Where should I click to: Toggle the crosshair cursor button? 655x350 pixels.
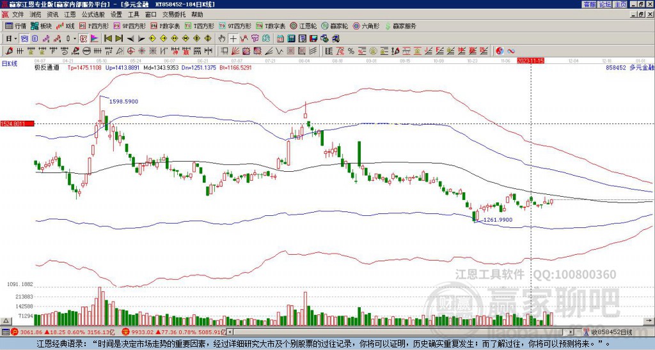point(233,38)
